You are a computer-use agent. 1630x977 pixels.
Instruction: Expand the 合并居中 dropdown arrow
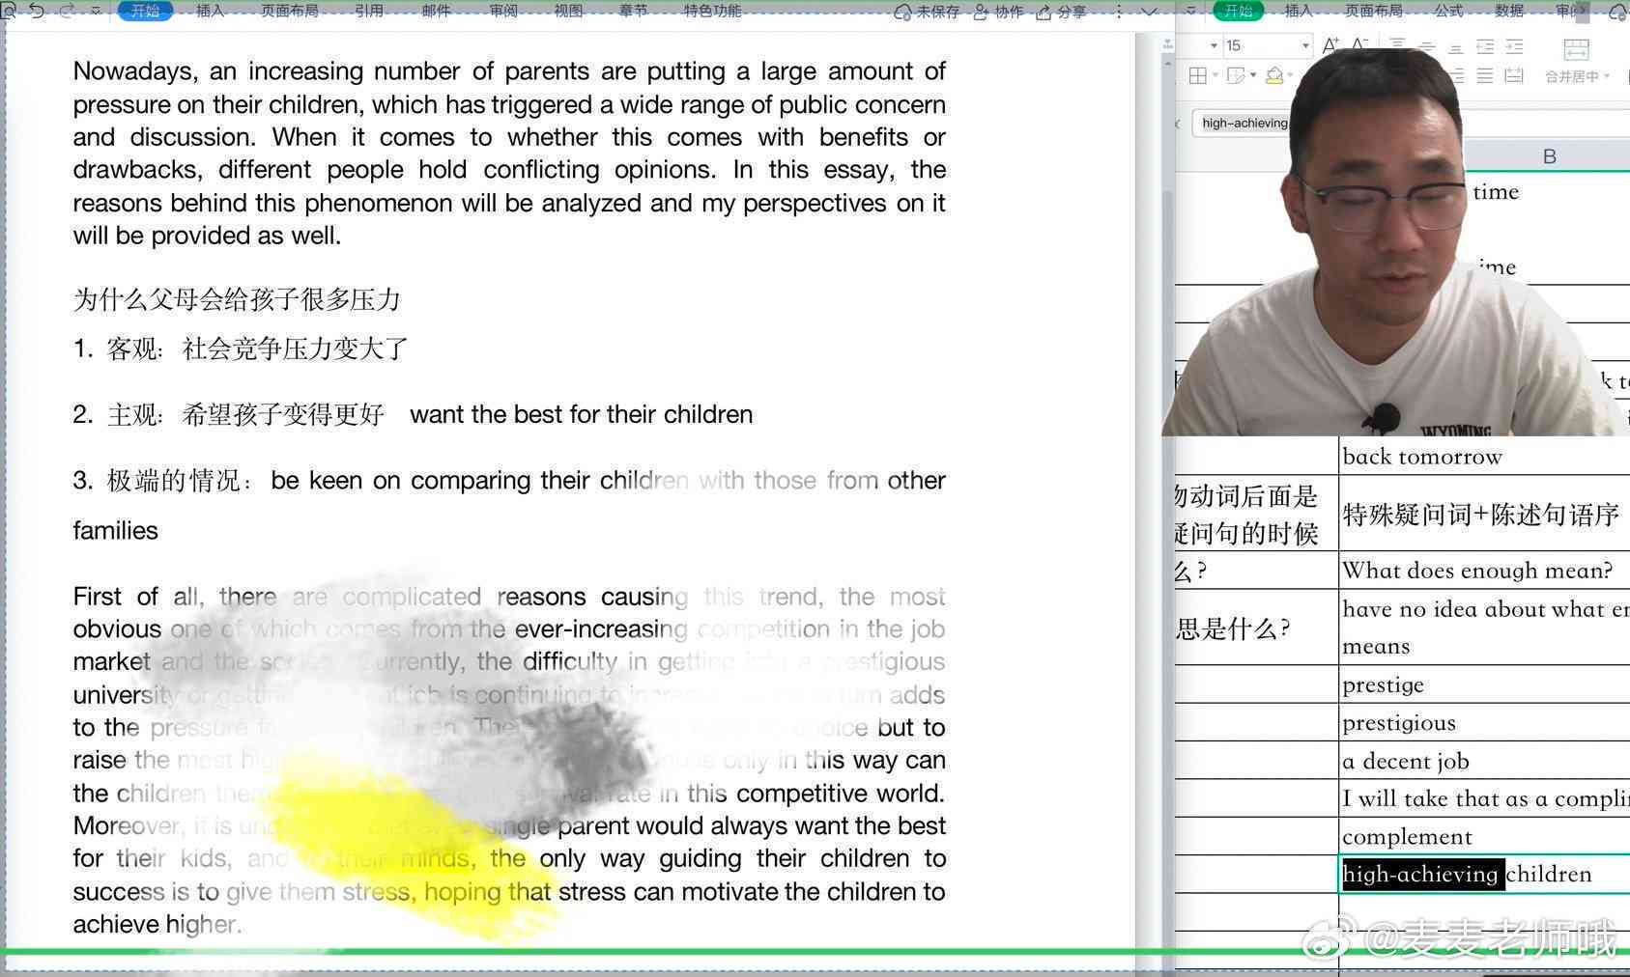1607,76
